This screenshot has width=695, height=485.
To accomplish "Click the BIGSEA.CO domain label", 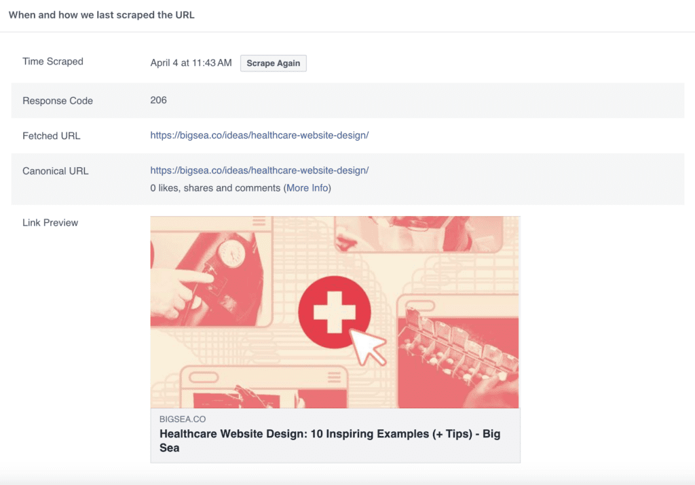I will pyautogui.click(x=183, y=419).
